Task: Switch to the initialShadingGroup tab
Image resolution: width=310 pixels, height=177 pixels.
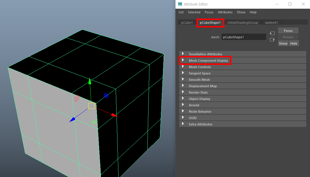Action: (x=243, y=23)
